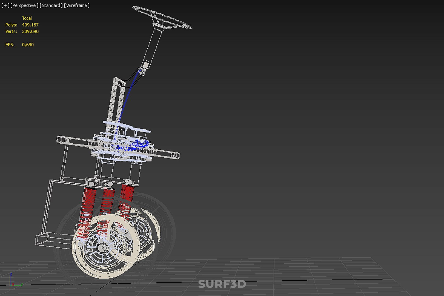Select the front beige wheel rim
The height and width of the screenshot is (296, 444).
tap(106, 247)
